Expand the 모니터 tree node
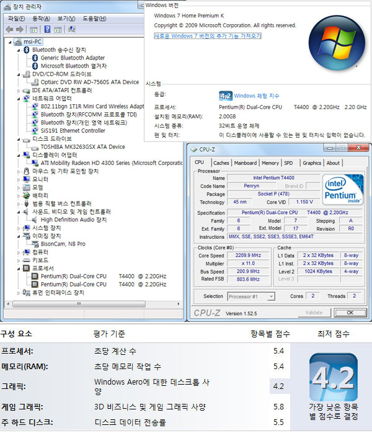 tap(19, 179)
